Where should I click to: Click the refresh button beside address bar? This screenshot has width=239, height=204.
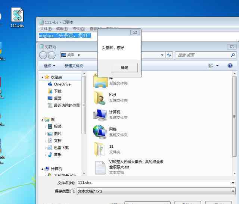click(x=169, y=55)
